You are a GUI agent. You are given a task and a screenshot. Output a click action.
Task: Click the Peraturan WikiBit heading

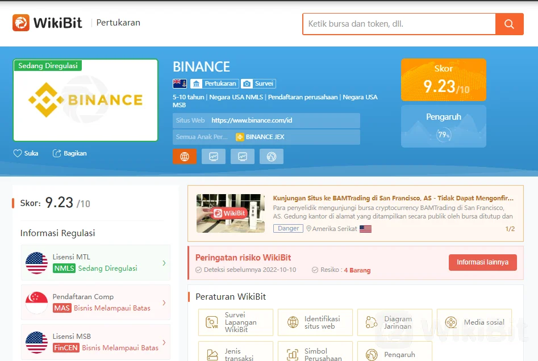[231, 296]
